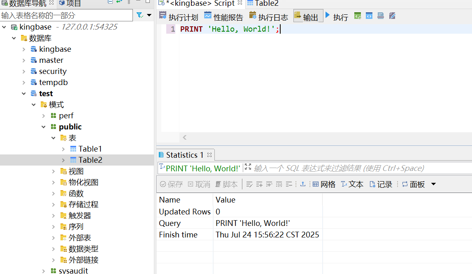Screen dimensions: 472x274
Task: Click the blue code window icon in editor toolbar
Action: click(x=369, y=16)
